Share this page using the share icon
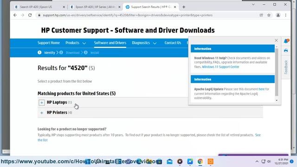Viewport: 297px width, 167px height. click(261, 15)
